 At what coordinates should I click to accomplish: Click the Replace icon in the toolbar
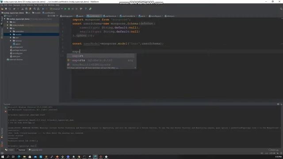point(38,9)
